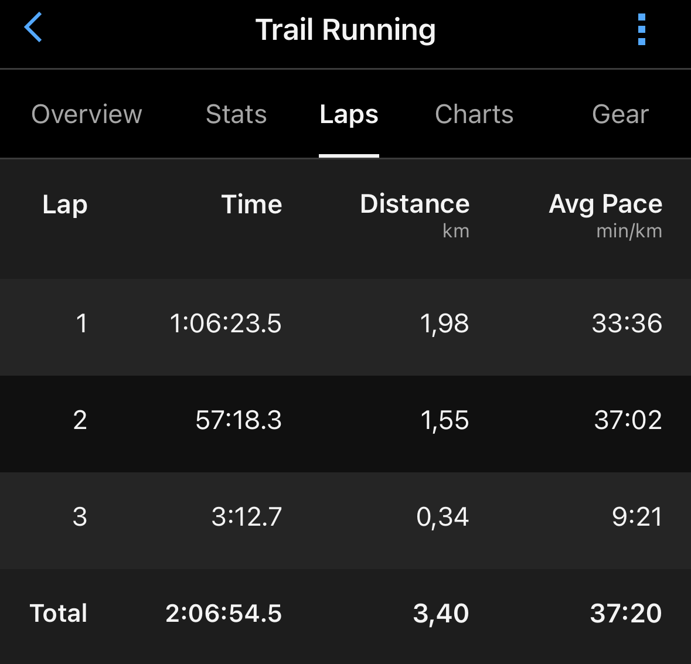Tap the Trail Running title

pos(346,30)
